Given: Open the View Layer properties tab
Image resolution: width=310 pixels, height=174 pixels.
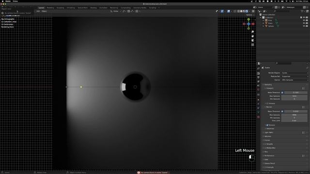Looking at the screenshot, I should 258,81.
